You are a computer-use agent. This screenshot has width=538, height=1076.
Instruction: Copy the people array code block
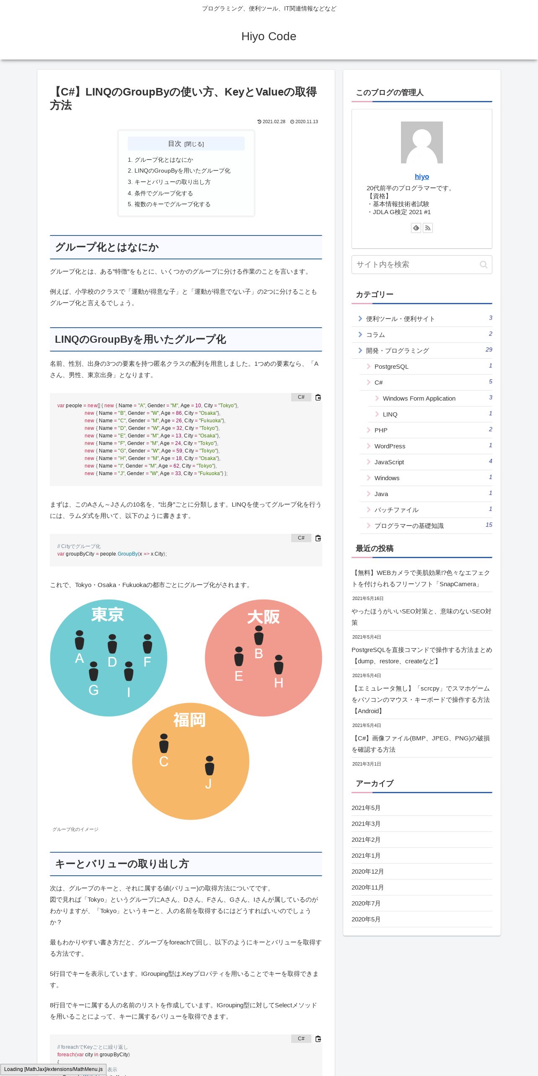(x=318, y=397)
